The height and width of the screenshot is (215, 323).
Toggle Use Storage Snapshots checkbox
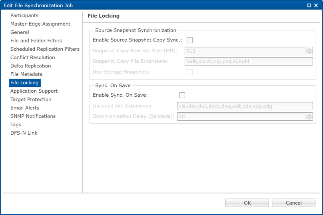point(189,72)
